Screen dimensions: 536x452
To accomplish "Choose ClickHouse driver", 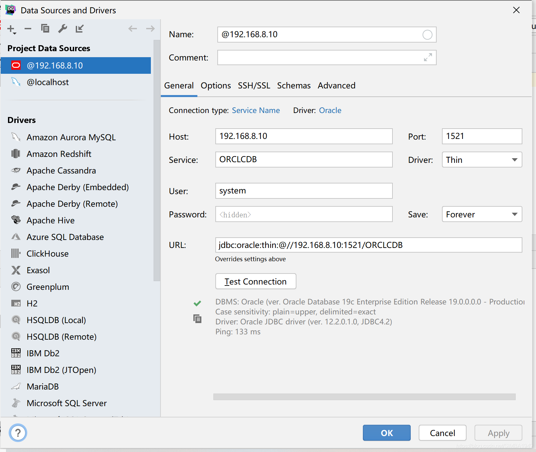I will (76, 254).
